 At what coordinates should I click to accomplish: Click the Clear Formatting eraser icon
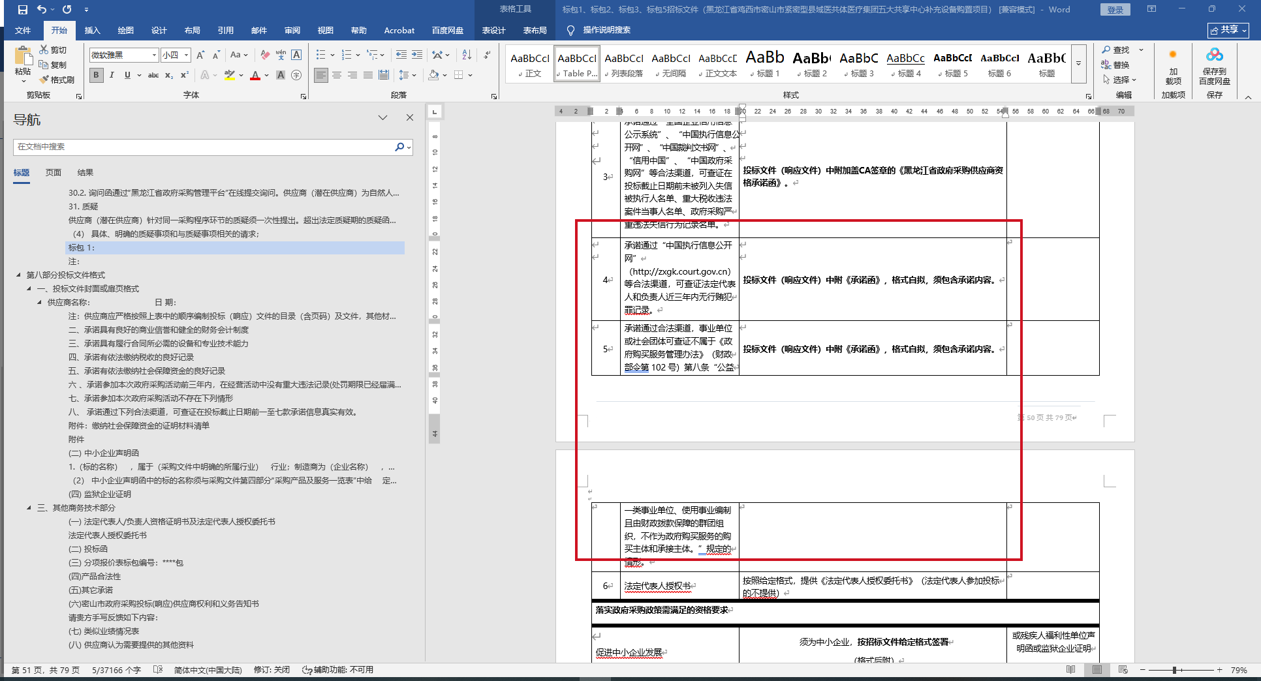(x=264, y=55)
